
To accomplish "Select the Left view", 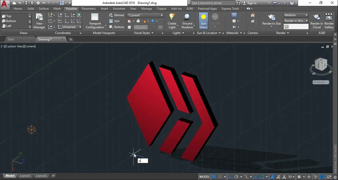I will 7,26.
